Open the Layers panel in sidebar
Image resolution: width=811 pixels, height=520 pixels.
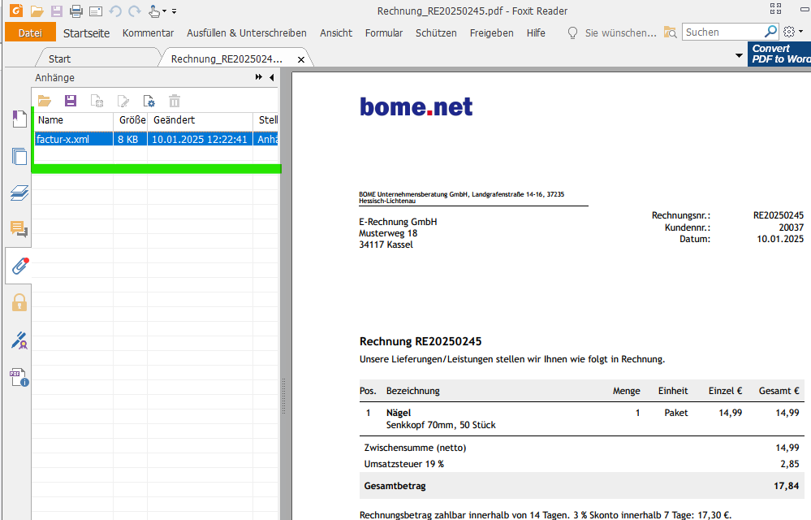pos(19,193)
